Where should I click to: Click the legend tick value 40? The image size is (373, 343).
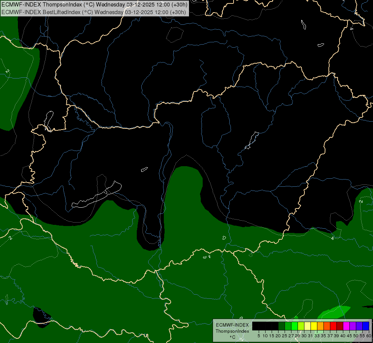(x=343, y=336)
